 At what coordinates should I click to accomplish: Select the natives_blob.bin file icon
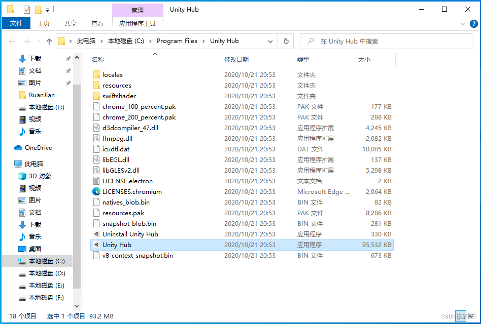coord(96,202)
